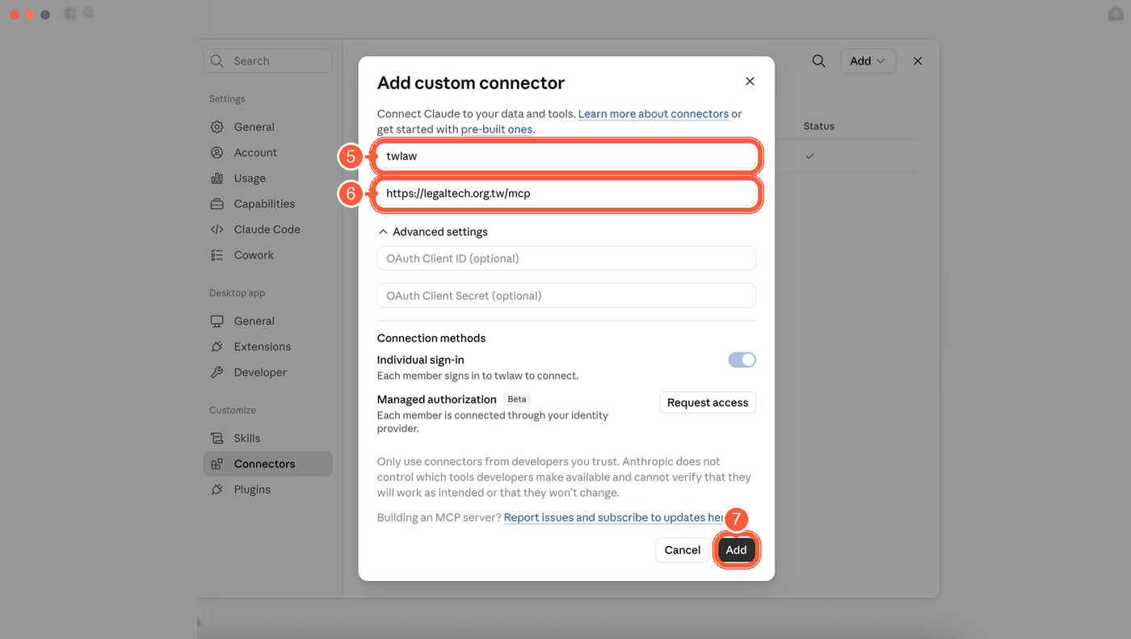Open the Learn more about connectors link

pyautogui.click(x=654, y=114)
